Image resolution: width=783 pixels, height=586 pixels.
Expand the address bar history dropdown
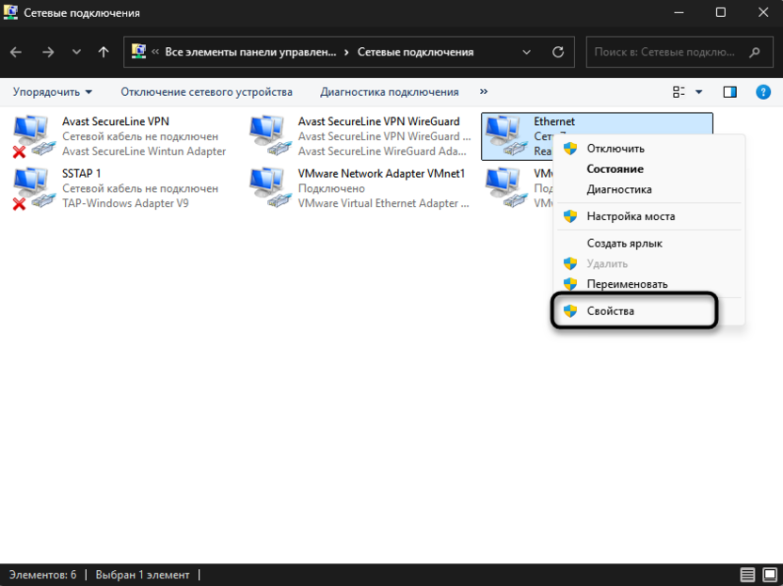pyautogui.click(x=528, y=53)
